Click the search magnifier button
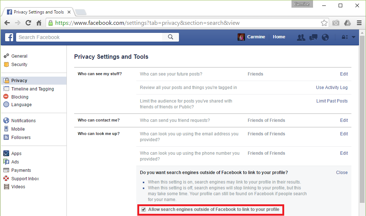366x216 pixels. click(x=171, y=37)
